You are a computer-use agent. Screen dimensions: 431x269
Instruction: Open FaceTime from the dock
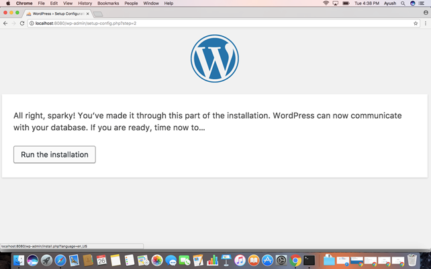tap(185, 260)
